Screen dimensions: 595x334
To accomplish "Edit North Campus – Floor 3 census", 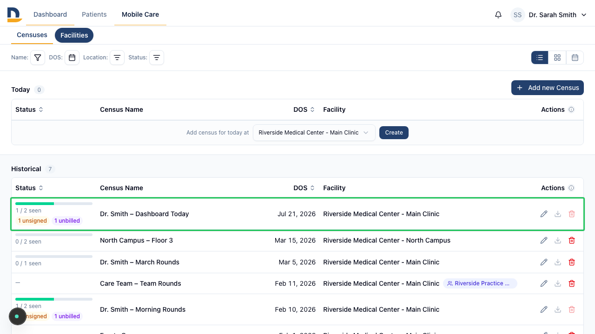I will pos(544,240).
